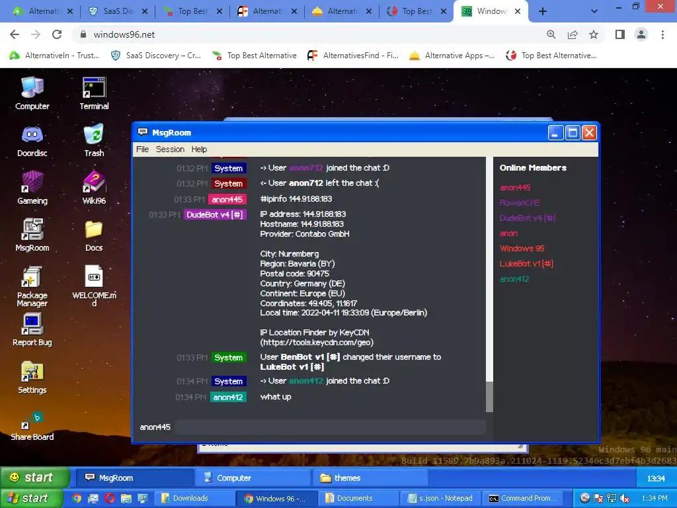The image size is (677, 508).
Task: Open the Settings desktop icon
Action: pos(32,377)
